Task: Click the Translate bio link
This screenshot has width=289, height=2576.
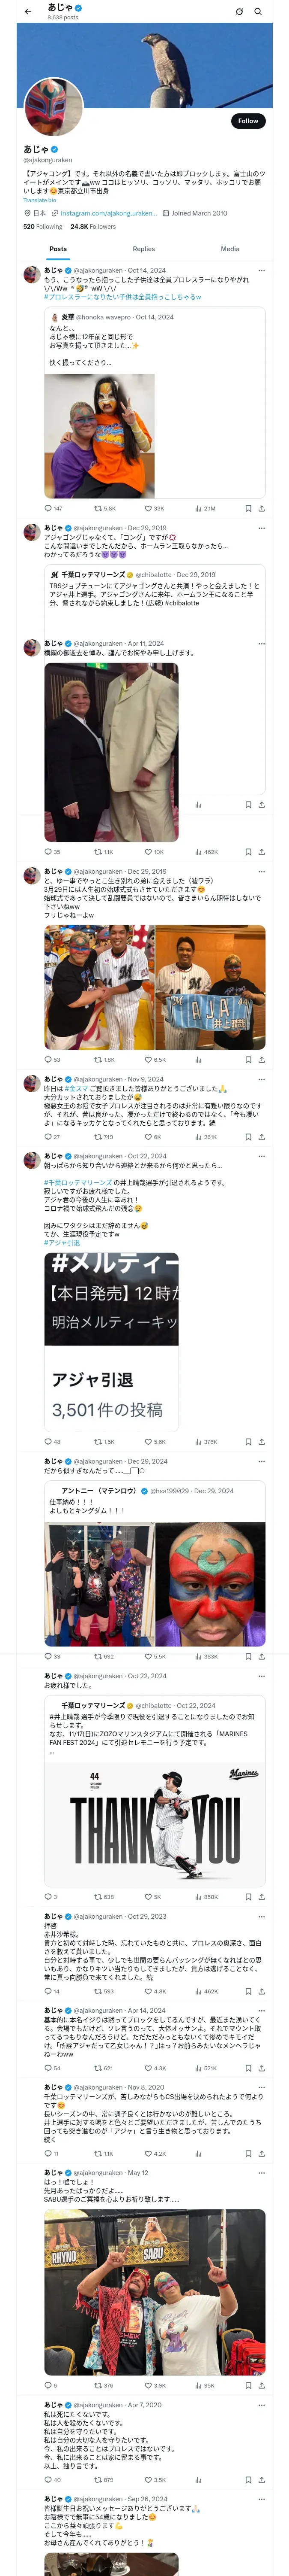Action: click(x=40, y=200)
